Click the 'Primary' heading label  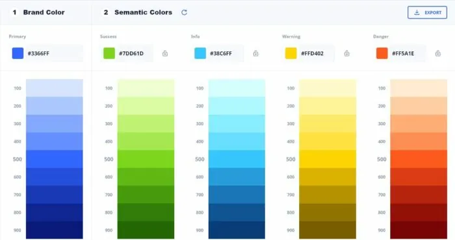pyautogui.click(x=18, y=36)
